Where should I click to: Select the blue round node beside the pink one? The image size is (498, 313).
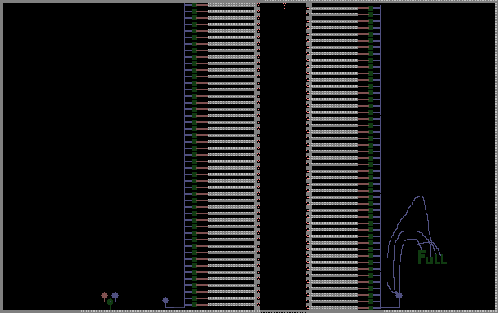tap(115, 296)
